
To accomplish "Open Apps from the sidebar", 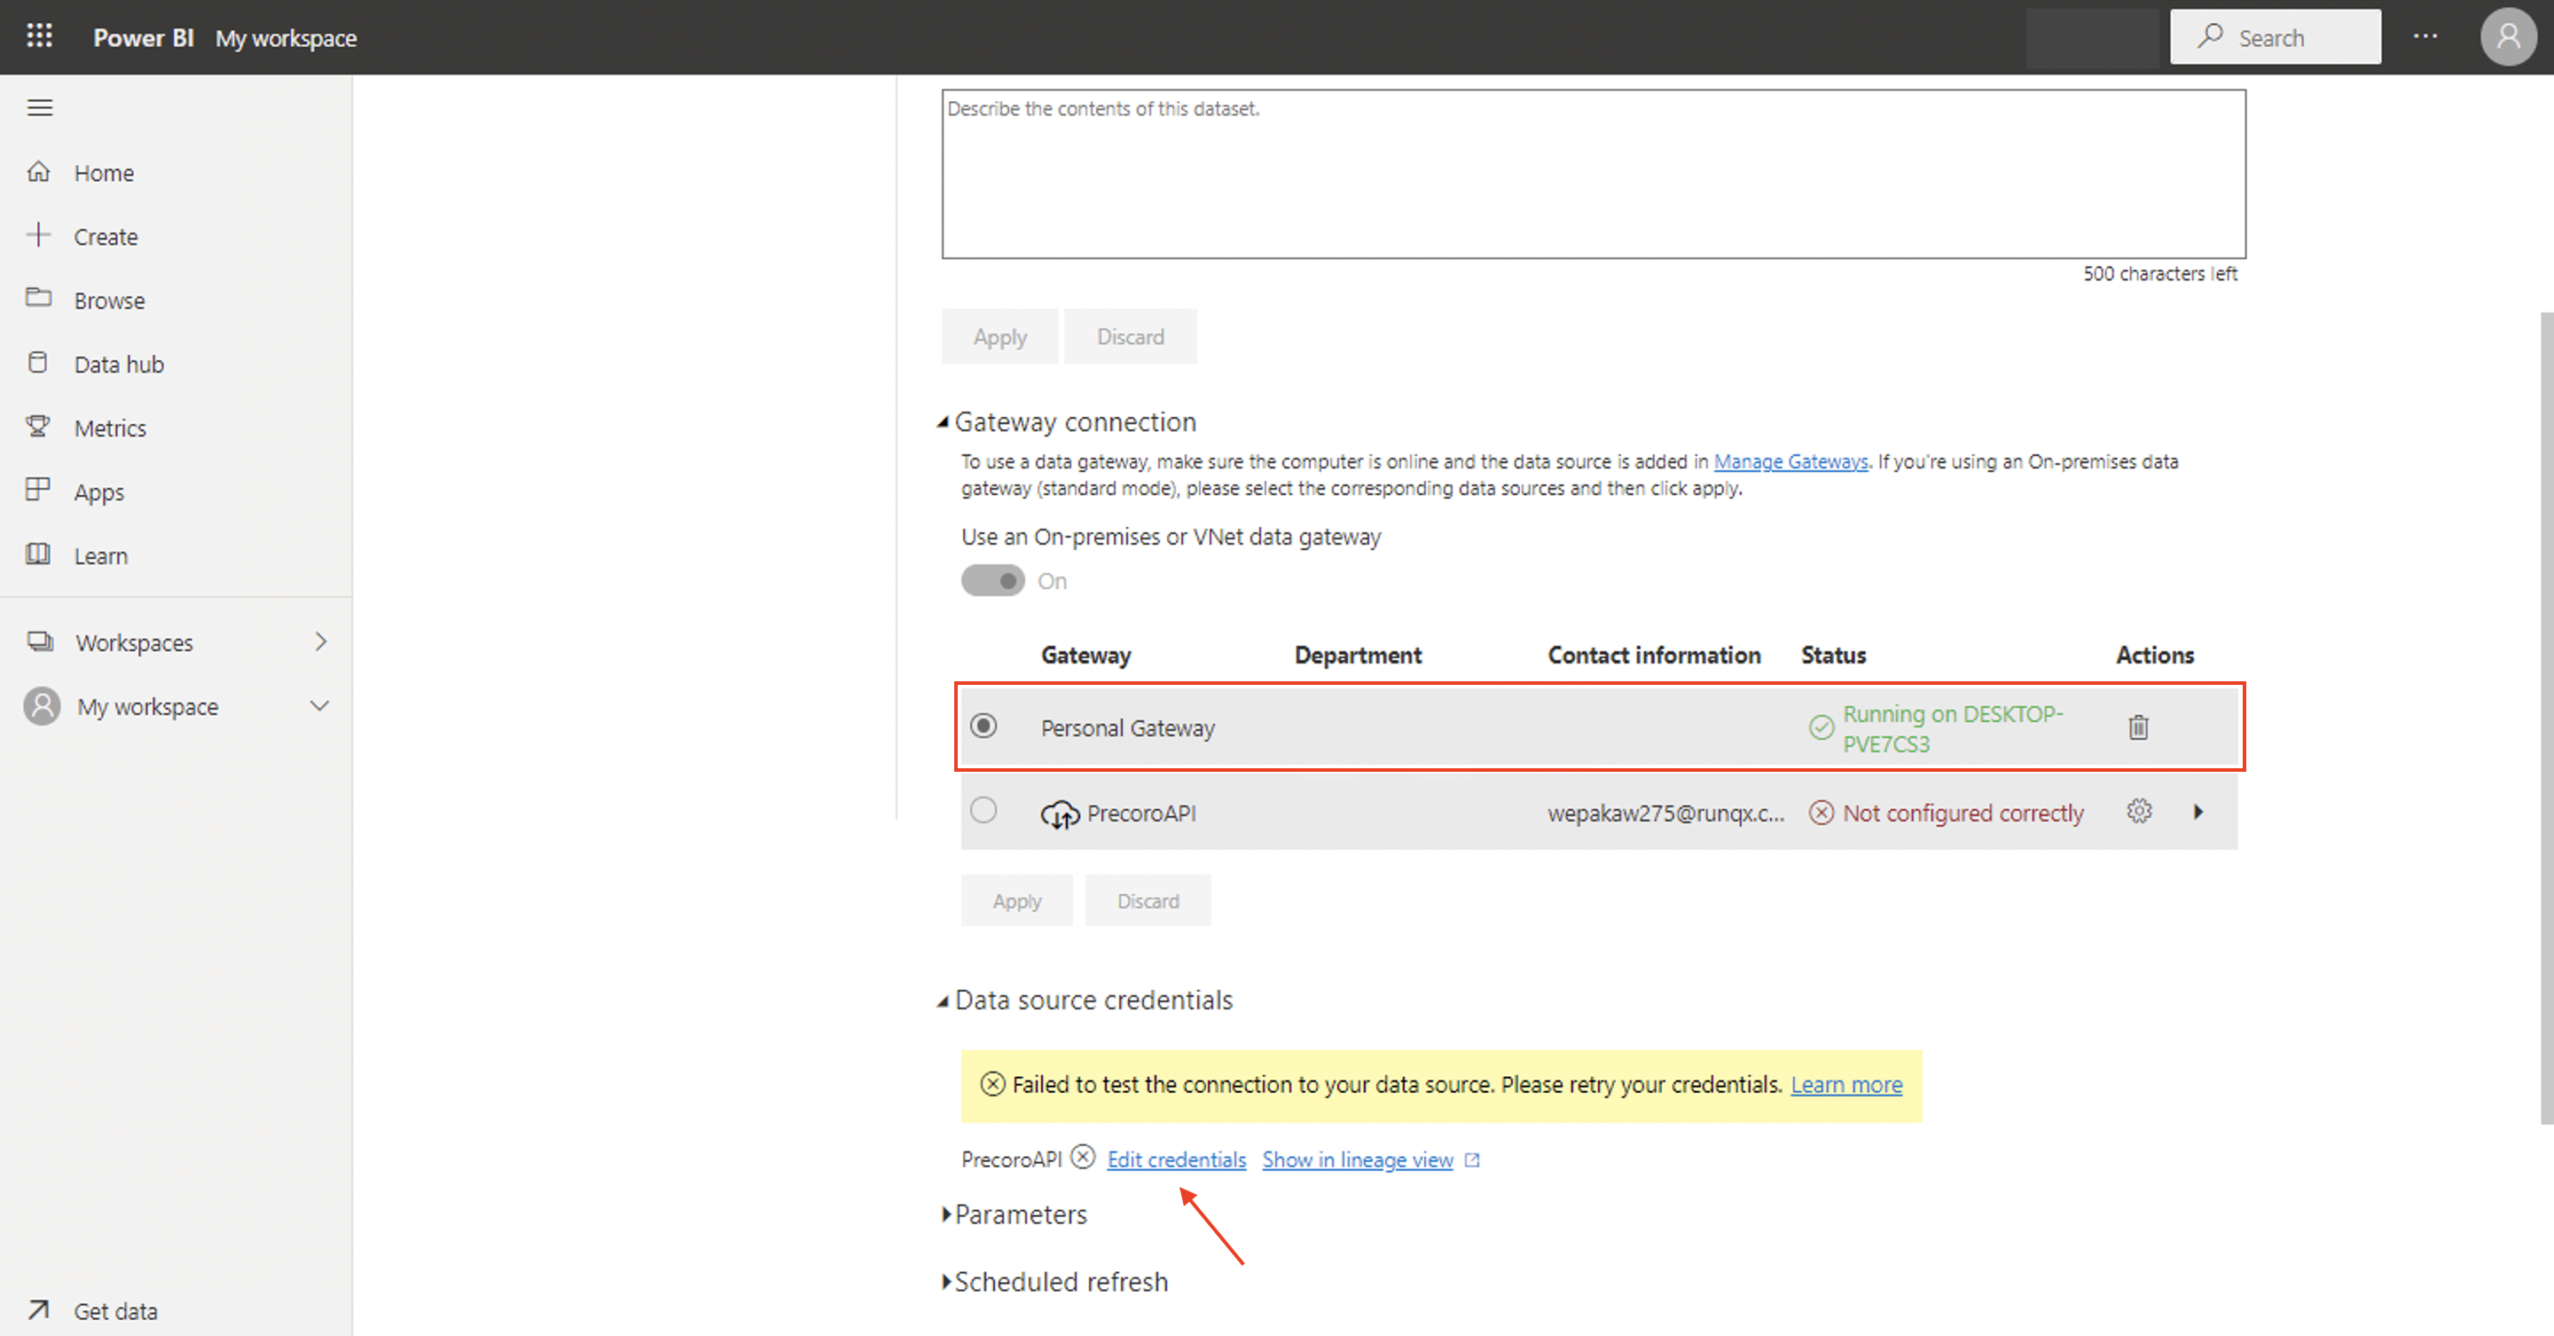I will pyautogui.click(x=98, y=491).
